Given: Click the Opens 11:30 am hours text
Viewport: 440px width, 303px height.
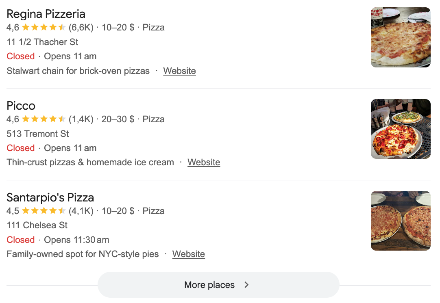Looking at the screenshot, I should point(76,240).
